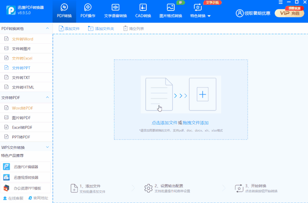Select Word转PDF in sidebar
Viewport: 308px width, 203px height.
pos(26,108)
